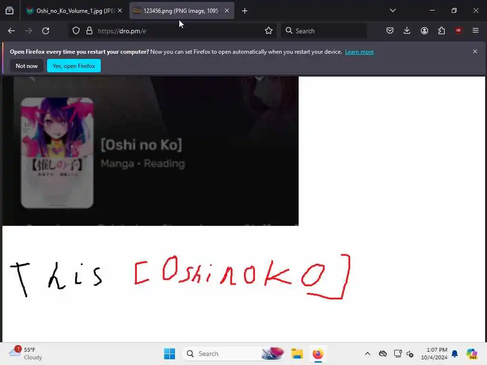
Task: Select the 123456.png tab
Action: 182,11
